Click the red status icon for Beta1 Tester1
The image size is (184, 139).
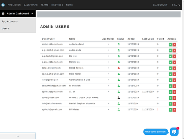(119, 68)
